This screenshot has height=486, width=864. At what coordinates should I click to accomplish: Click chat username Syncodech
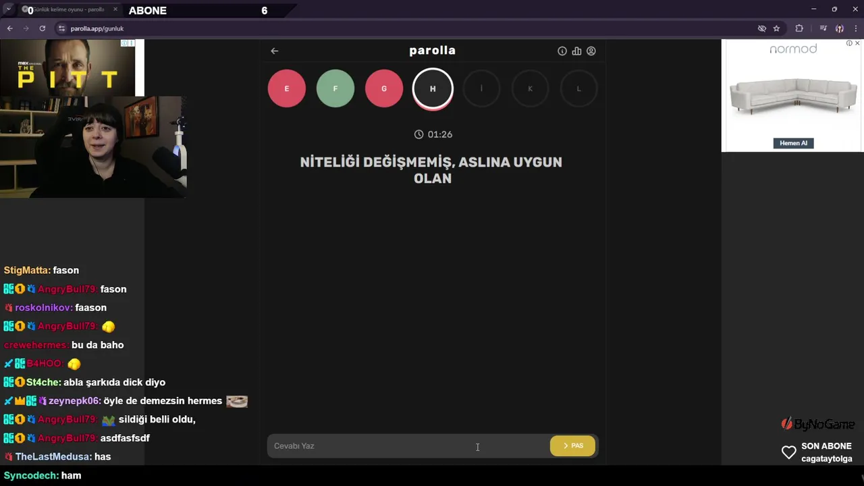pyautogui.click(x=30, y=475)
